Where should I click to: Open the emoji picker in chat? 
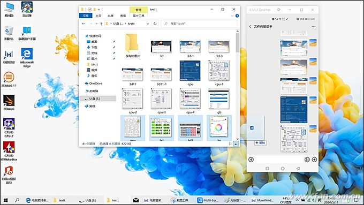pos(307,160)
